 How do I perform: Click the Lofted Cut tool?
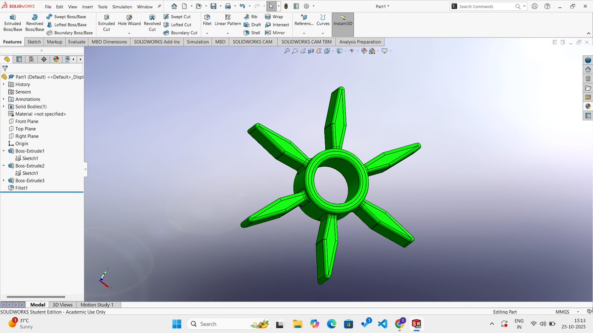[x=177, y=25]
